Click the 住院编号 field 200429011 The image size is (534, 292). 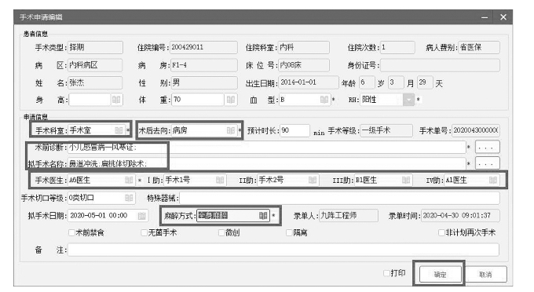tap(203, 47)
